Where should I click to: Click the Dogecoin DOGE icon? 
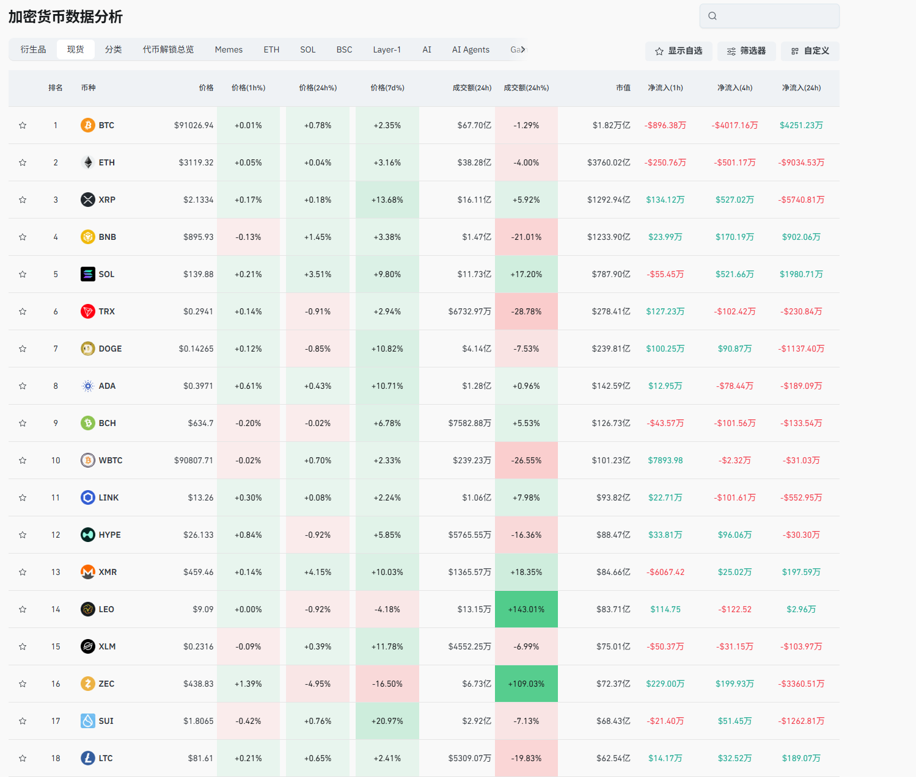tap(88, 349)
